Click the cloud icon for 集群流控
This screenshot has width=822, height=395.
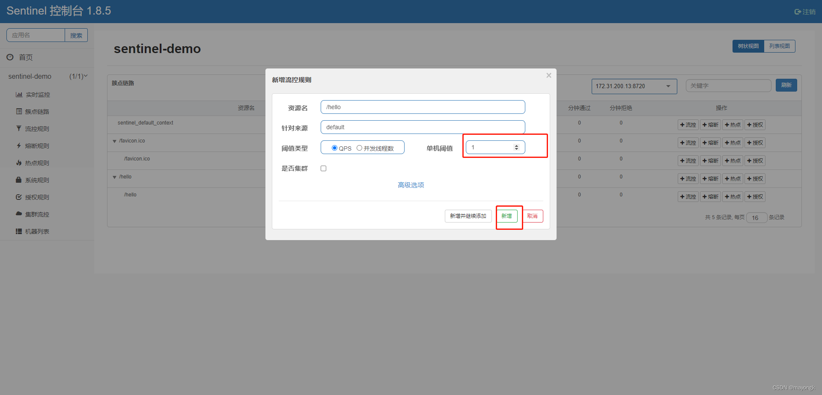pos(19,214)
